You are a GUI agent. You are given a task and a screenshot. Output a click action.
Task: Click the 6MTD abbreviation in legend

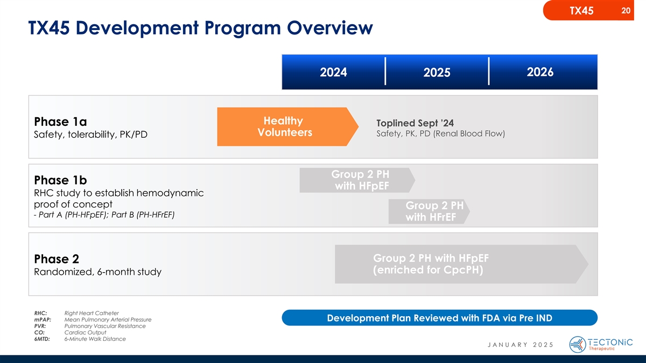[x=42, y=339]
